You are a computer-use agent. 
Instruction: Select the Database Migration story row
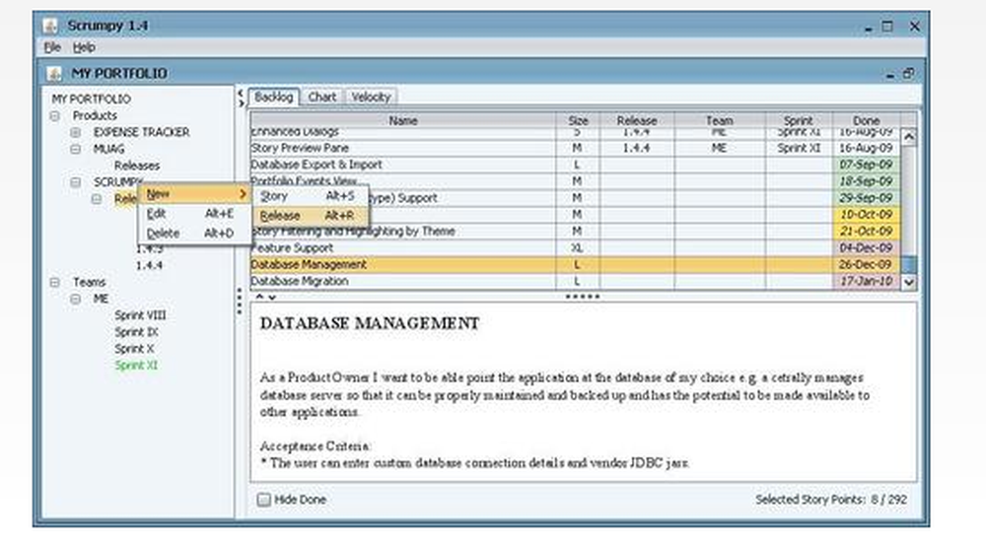[x=576, y=282]
